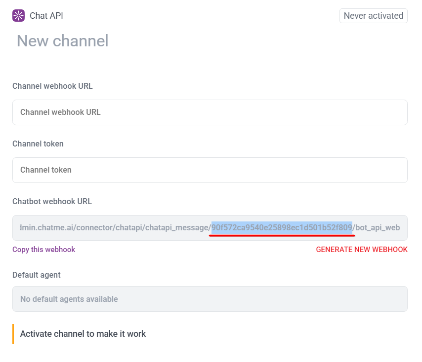
Task: Click the orange bar beside the activation notice
Action: click(x=13, y=334)
